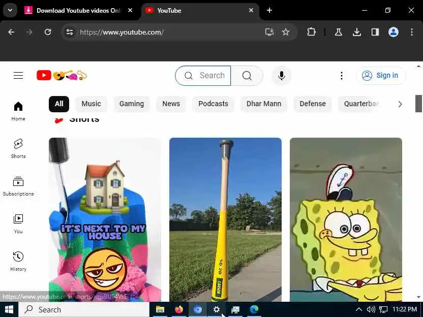Select the Podcasts filter chip

click(x=213, y=104)
